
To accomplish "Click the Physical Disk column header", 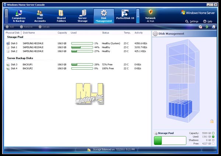I will (x=13, y=33).
